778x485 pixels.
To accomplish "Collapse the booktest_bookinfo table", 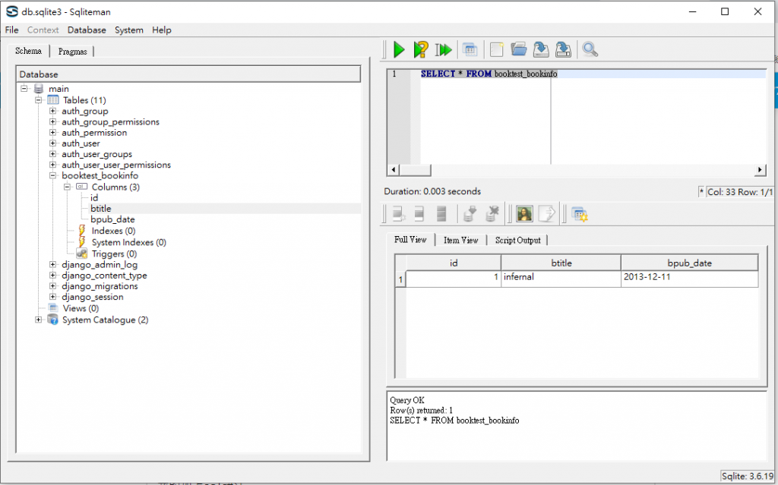I will [52, 175].
